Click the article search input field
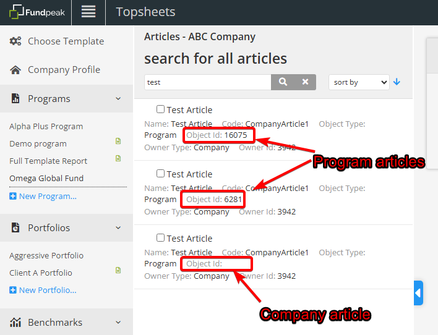The height and width of the screenshot is (335, 438). click(x=207, y=82)
